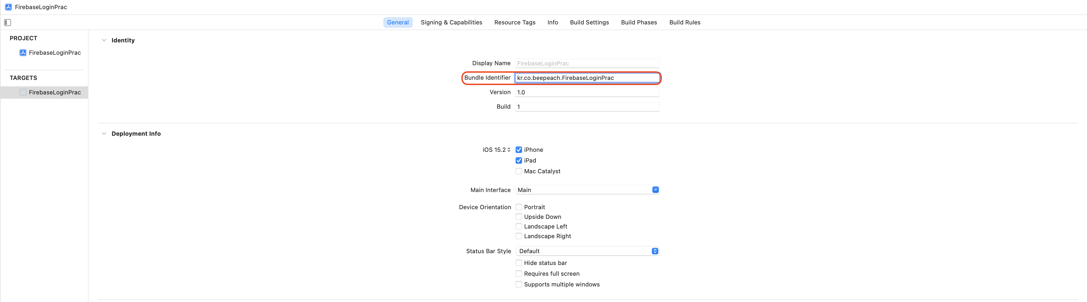
Task: Click the Bundle Identifier text field
Action: [586, 78]
